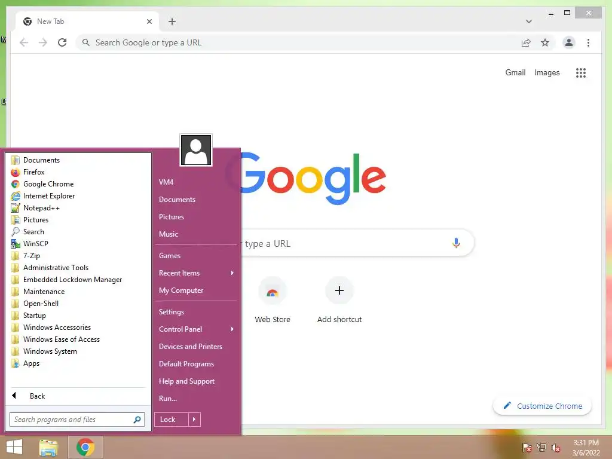Launch Notepad++ from the programs list
Viewport: 612px width, 459px height.
click(x=41, y=208)
